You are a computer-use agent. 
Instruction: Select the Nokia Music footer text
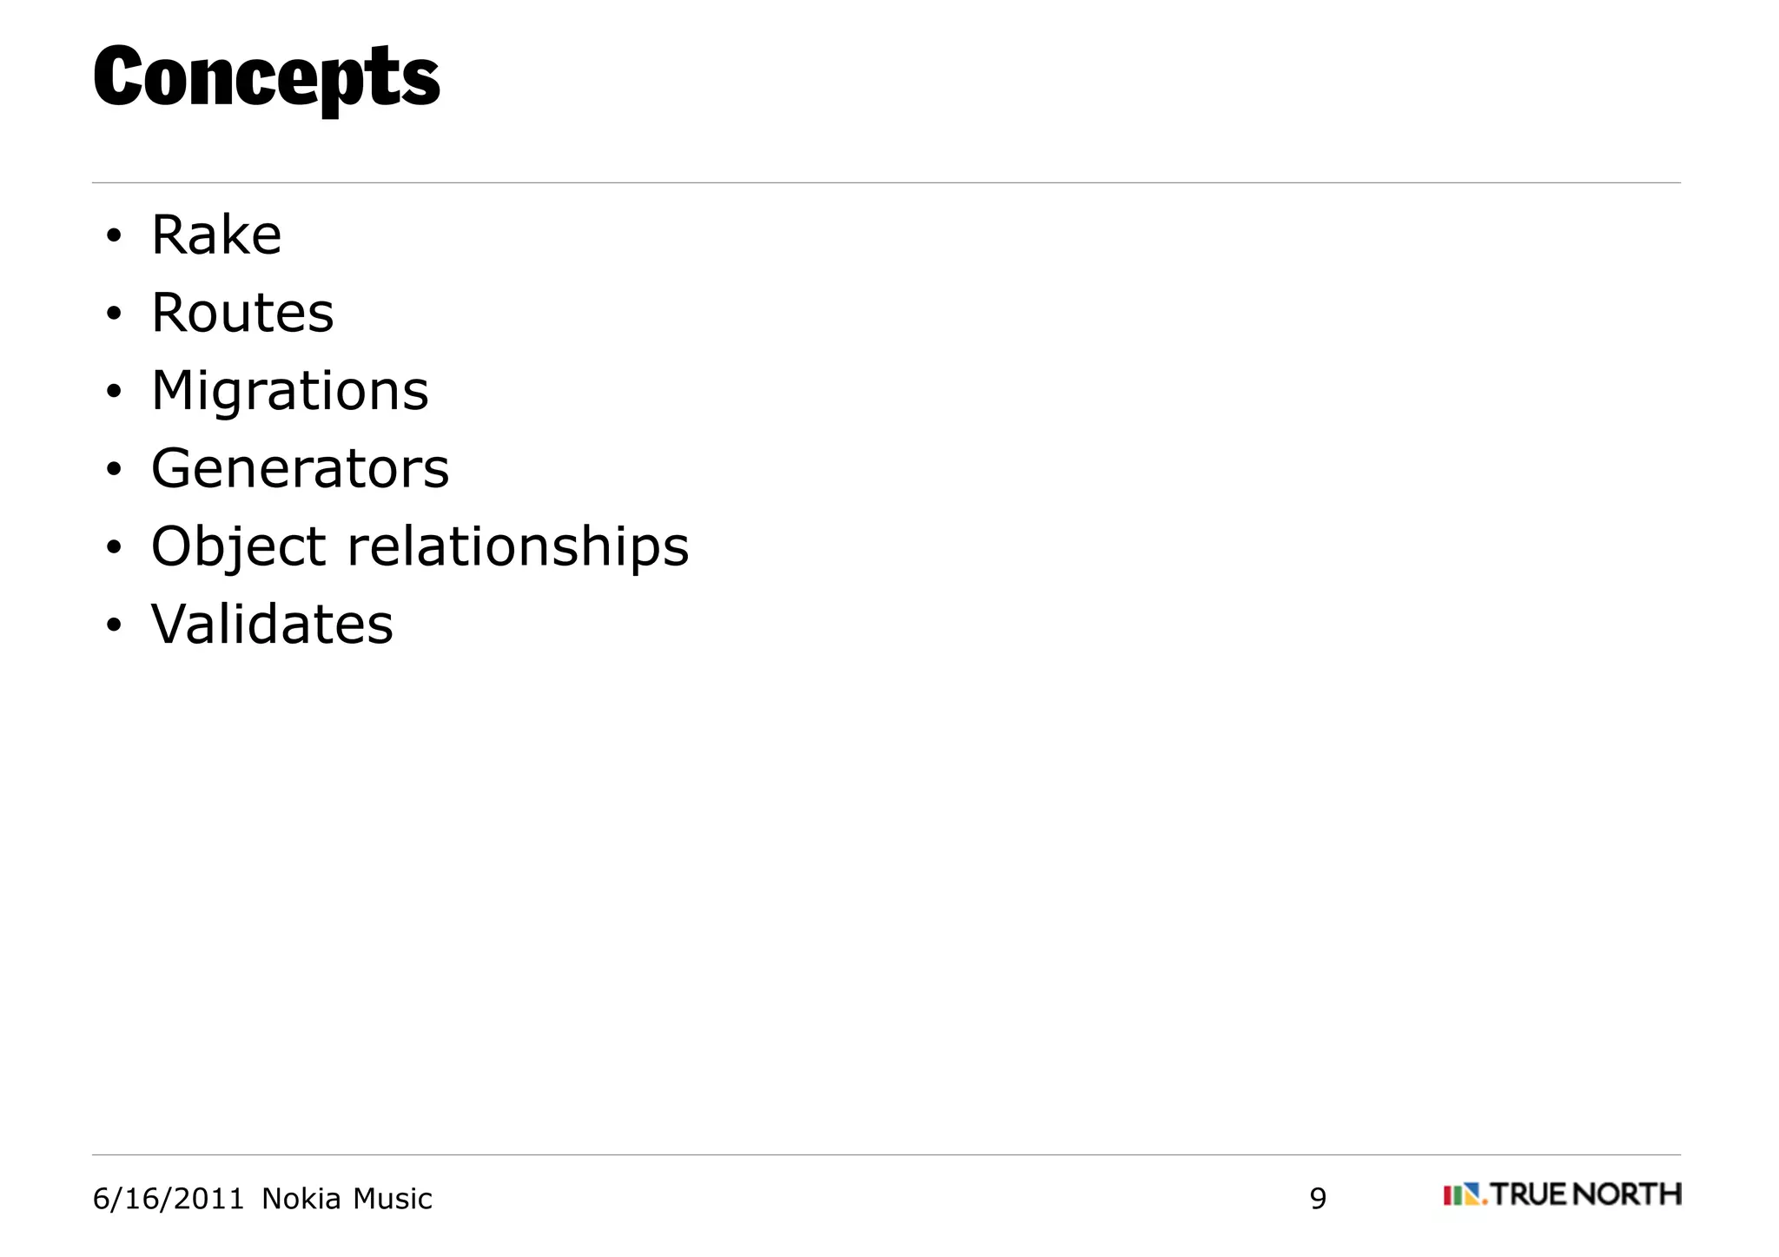tap(347, 1200)
